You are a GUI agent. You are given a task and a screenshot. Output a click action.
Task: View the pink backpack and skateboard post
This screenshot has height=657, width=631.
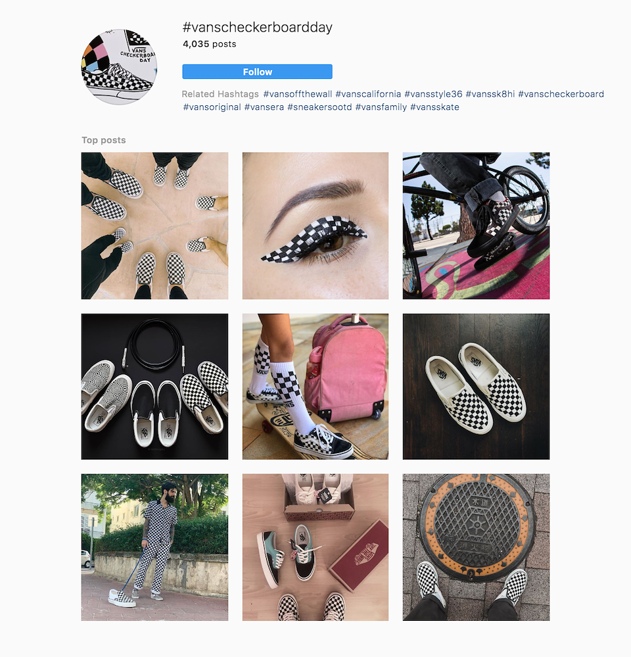click(x=315, y=386)
